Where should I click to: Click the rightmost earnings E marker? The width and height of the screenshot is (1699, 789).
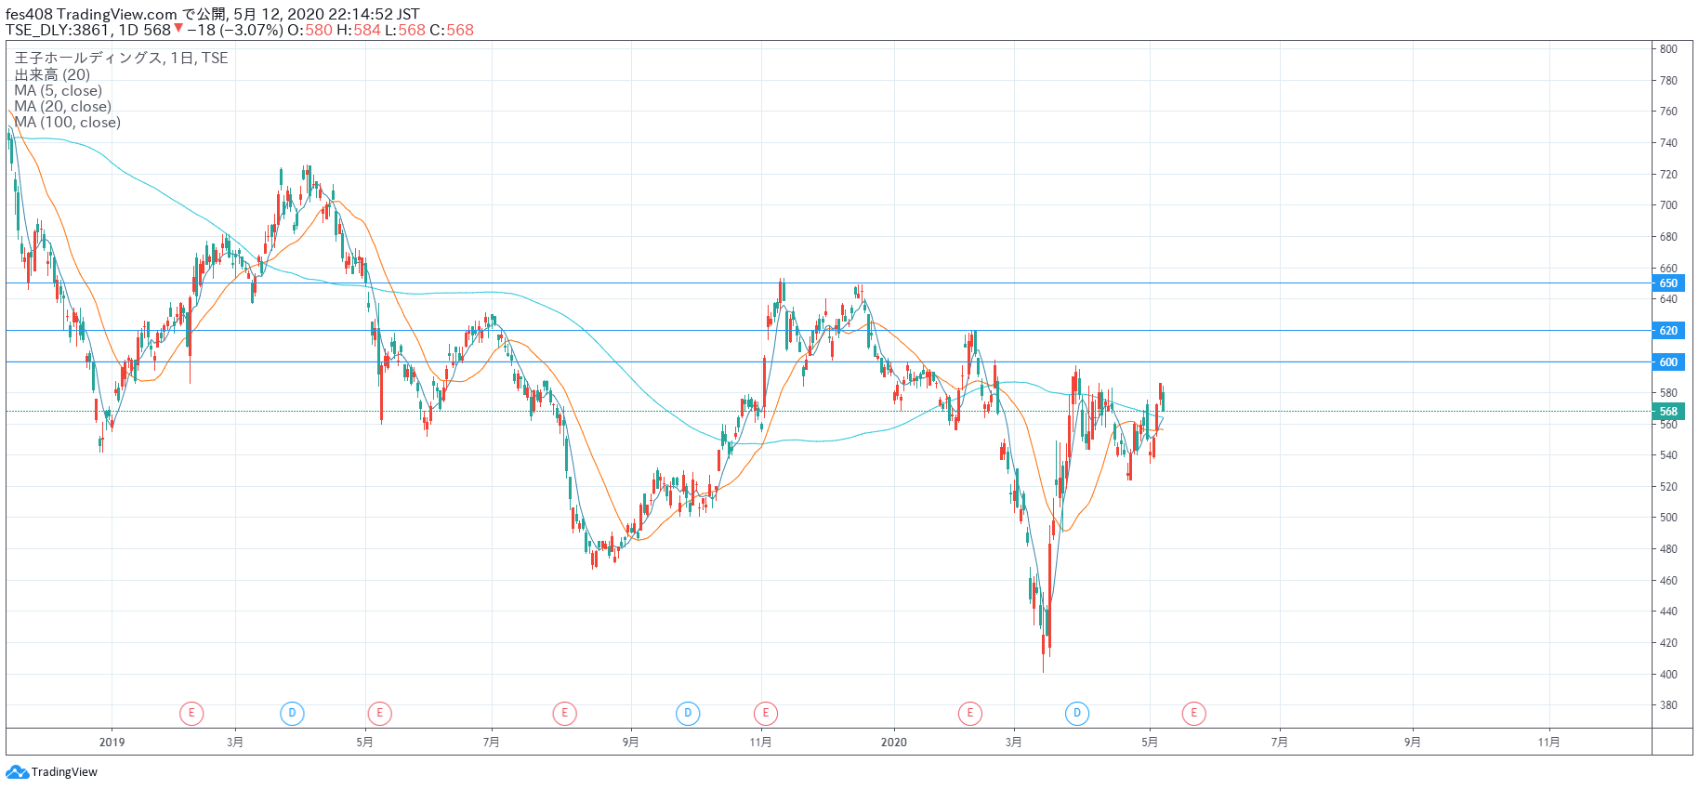point(1193,714)
